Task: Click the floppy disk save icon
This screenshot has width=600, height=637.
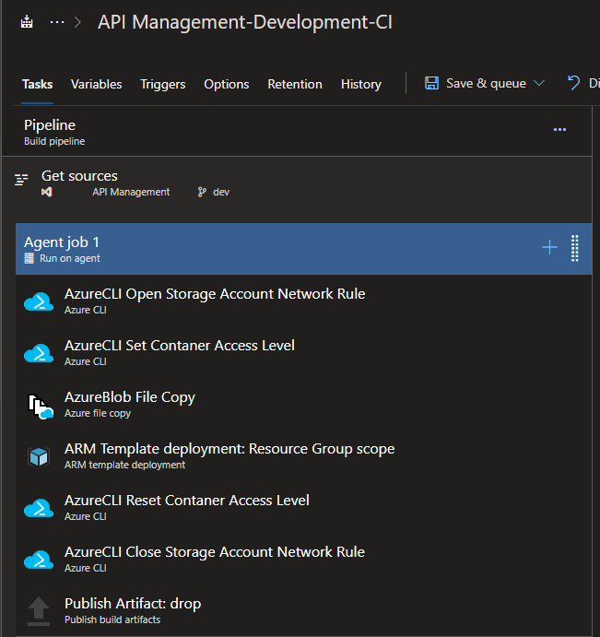Action: pos(431,83)
